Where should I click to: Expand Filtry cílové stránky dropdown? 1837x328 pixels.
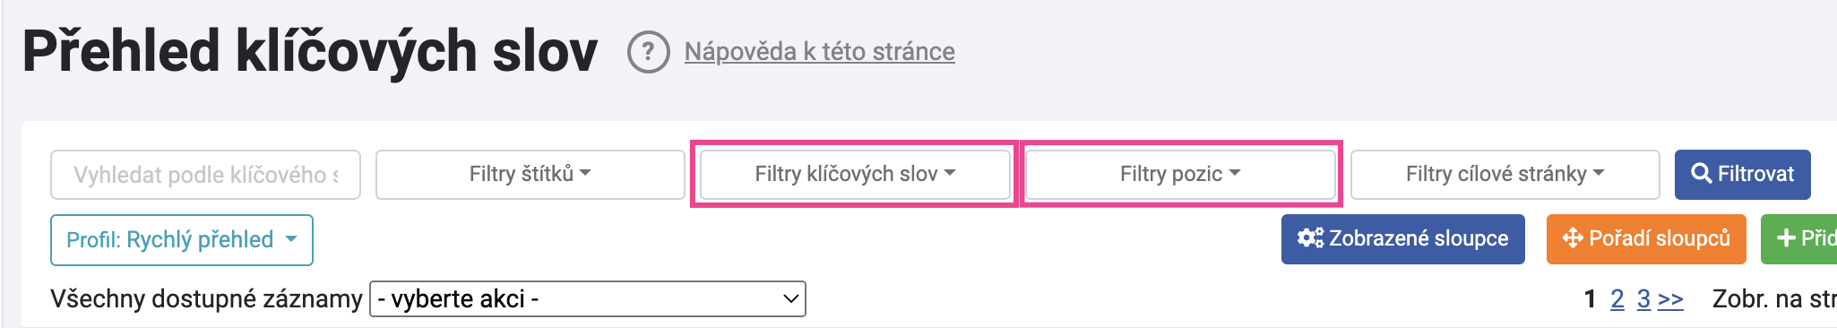coord(1505,174)
